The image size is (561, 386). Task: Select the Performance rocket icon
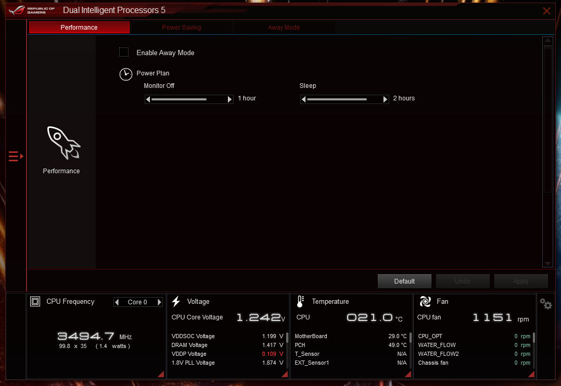pyautogui.click(x=63, y=143)
